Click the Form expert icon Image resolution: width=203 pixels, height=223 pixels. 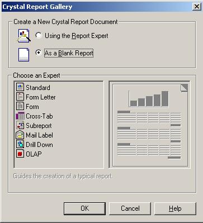click(x=20, y=106)
